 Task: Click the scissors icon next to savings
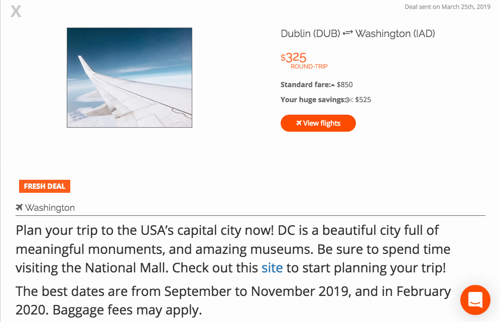click(349, 100)
